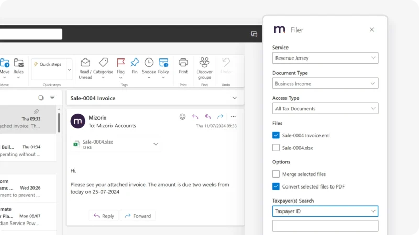This screenshot has width=419, height=235.
Task: Expand the Sale-0004.xlsx attachment options chevron
Action: [x=156, y=144]
